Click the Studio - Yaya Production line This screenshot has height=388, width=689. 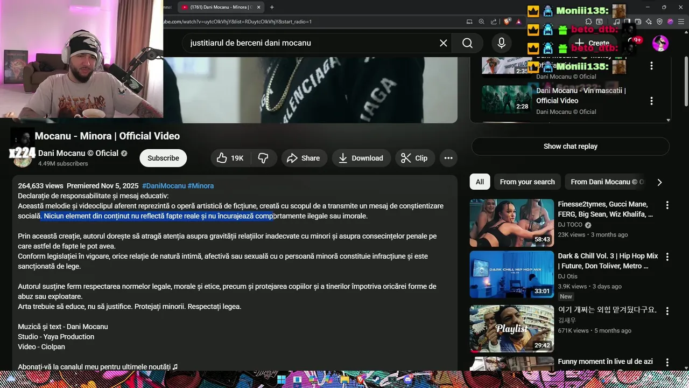point(56,337)
